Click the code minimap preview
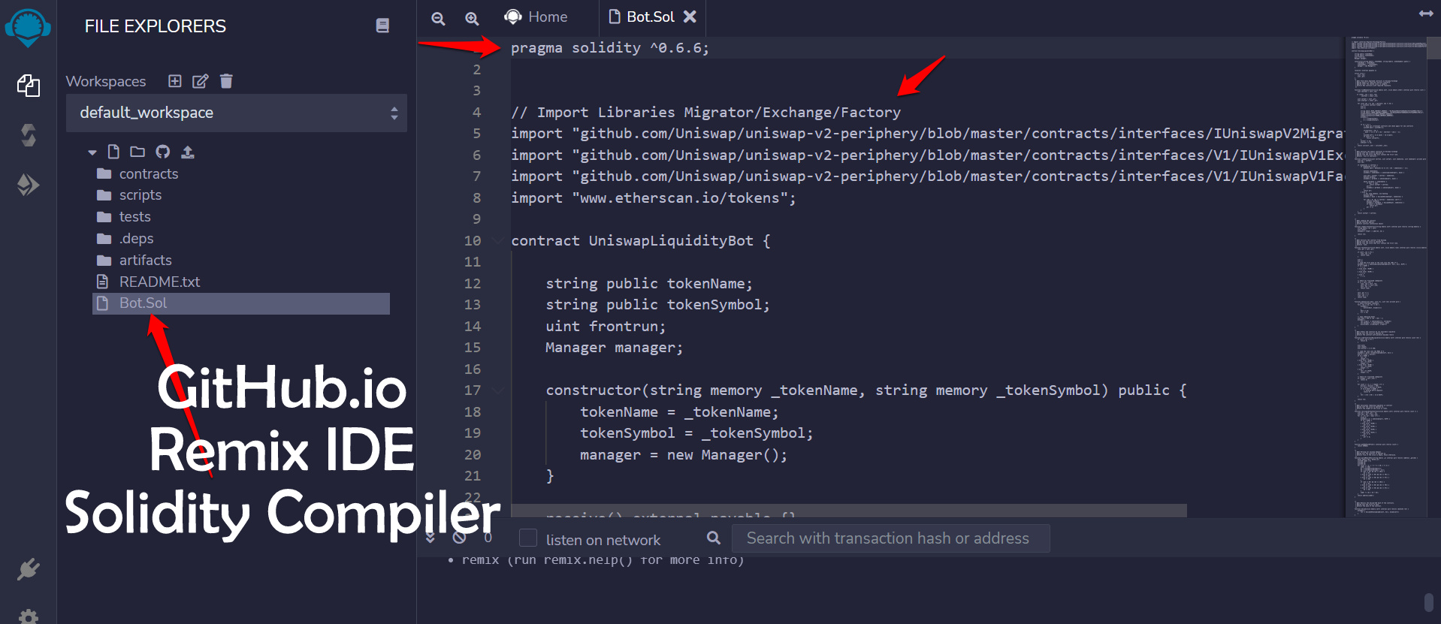Image resolution: width=1441 pixels, height=624 pixels. point(1385,276)
